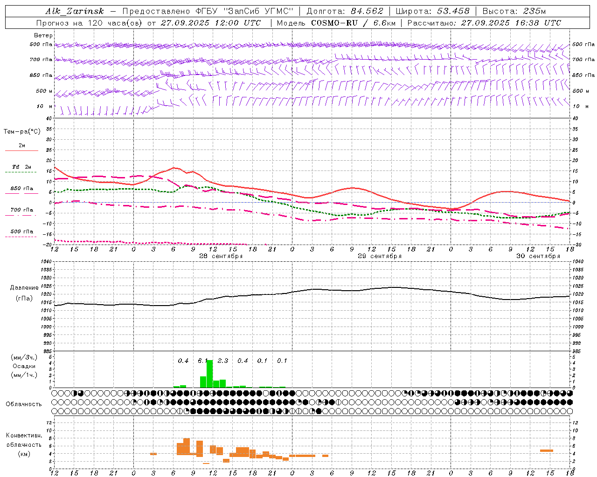Click the "29 сентября" date label

(380, 256)
